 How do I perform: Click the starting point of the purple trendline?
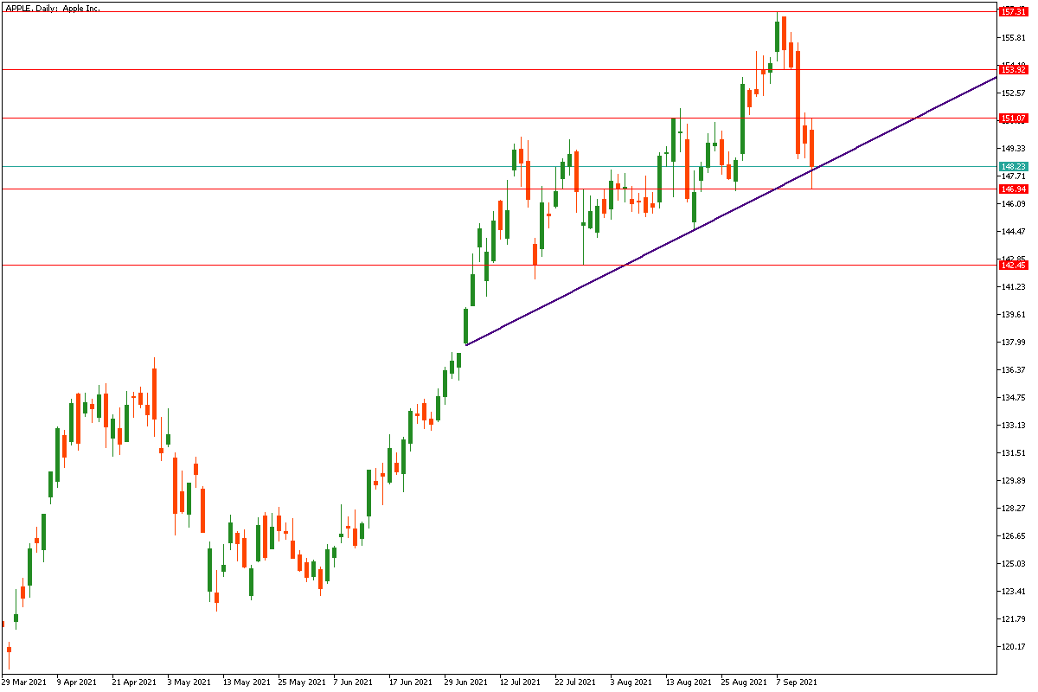466,345
